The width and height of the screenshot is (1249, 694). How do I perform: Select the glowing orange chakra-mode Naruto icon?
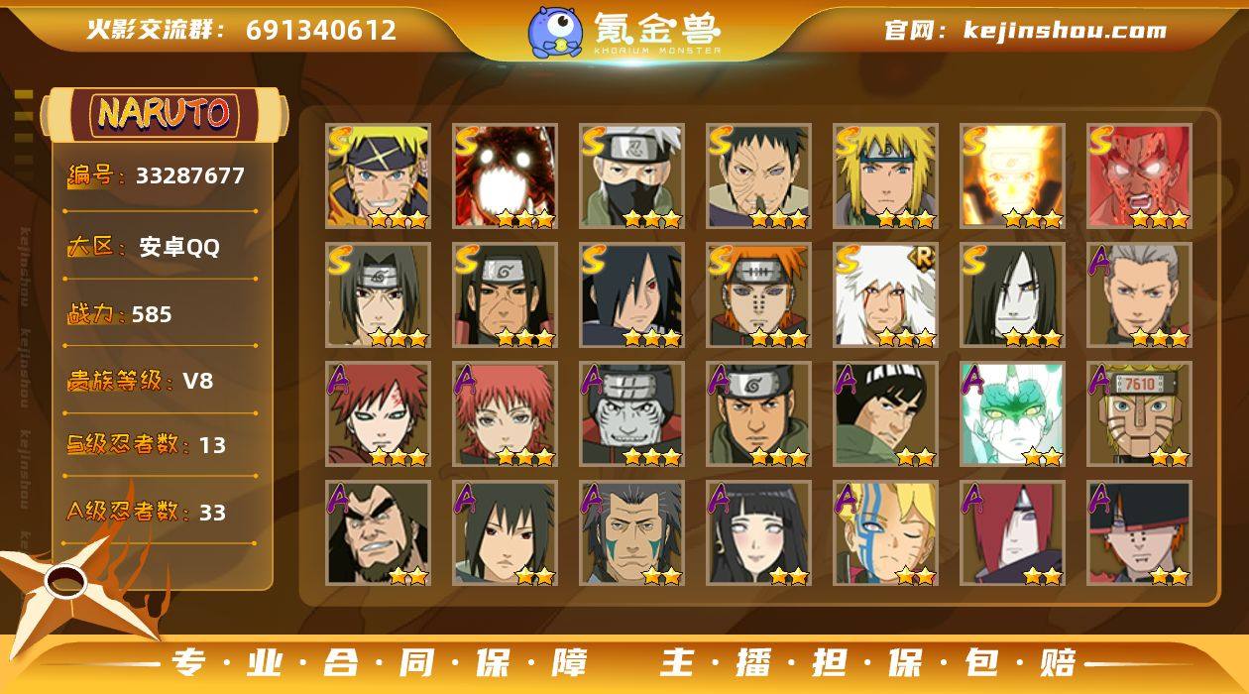point(1012,175)
